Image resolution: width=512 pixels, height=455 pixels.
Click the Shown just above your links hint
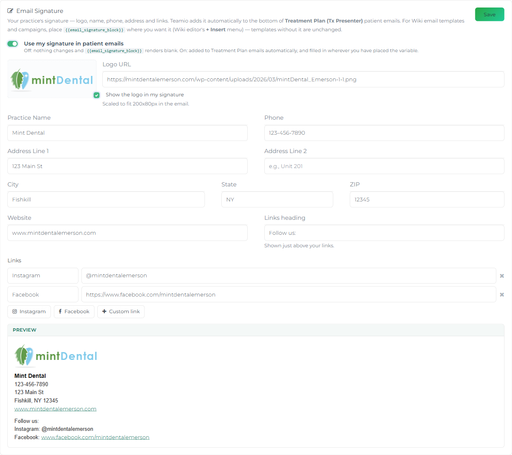coord(299,246)
